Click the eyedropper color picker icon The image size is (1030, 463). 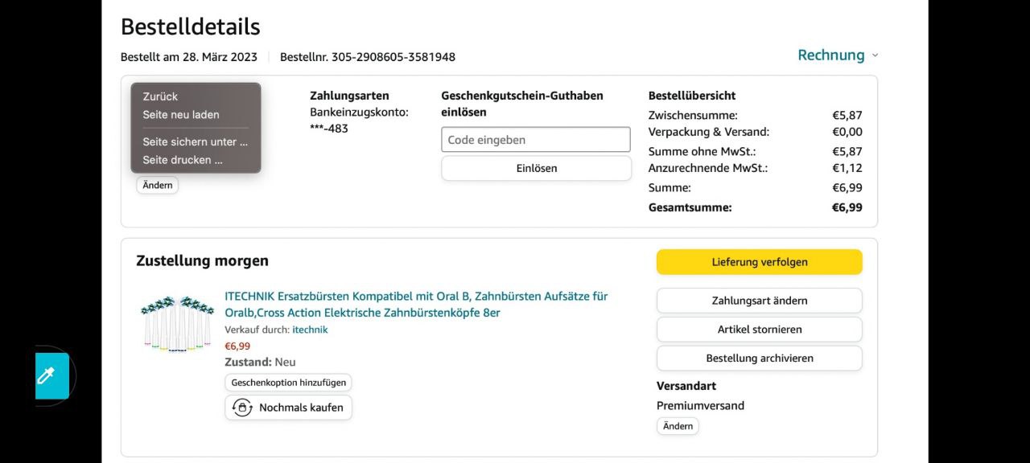47,375
